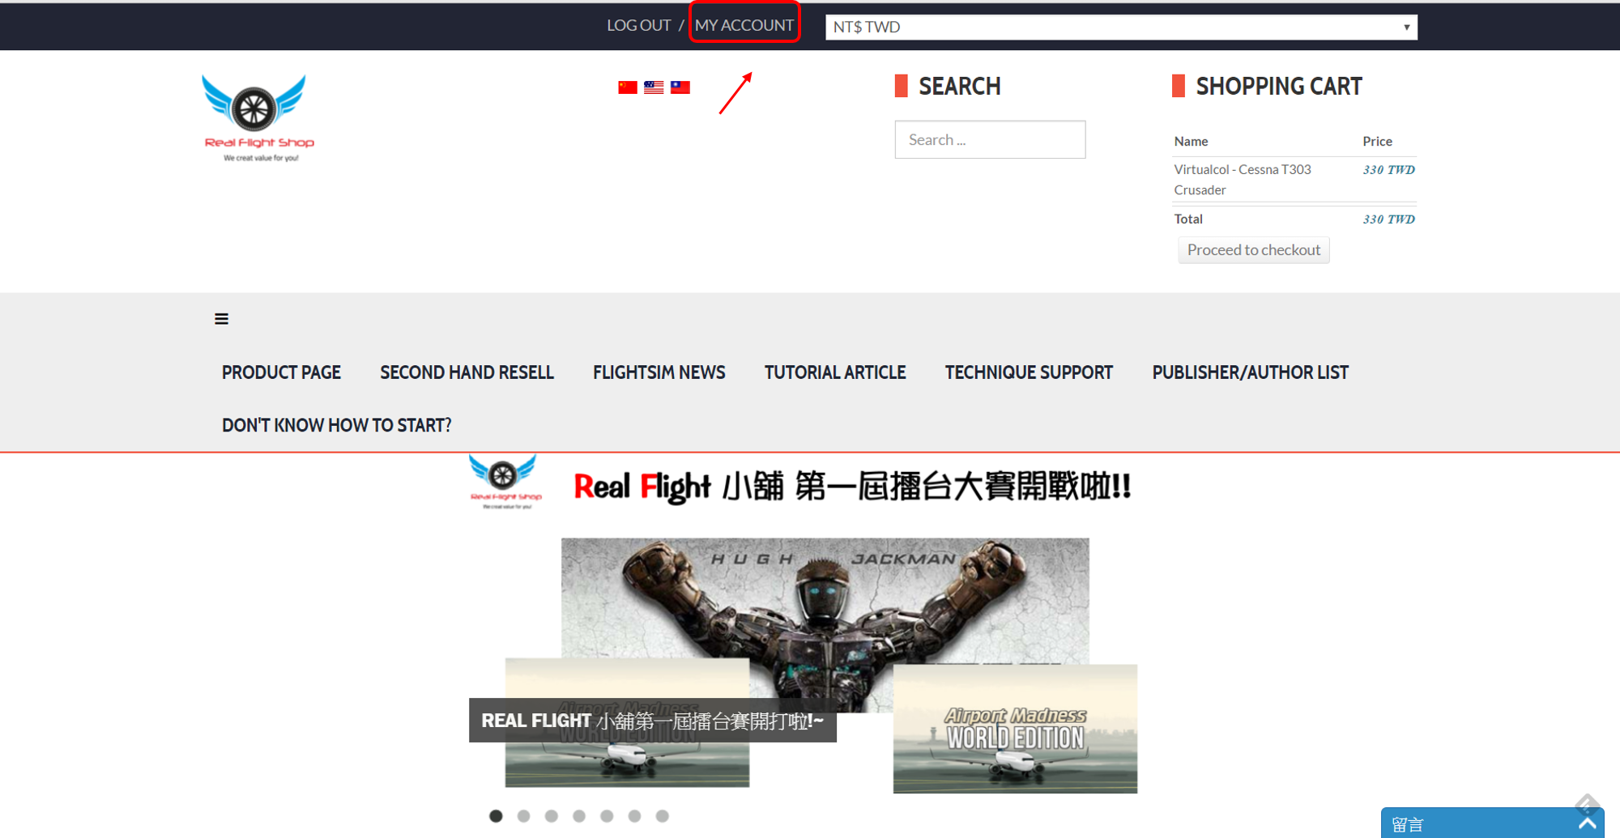The image size is (1620, 838).
Task: Select the fifth slider dot
Action: [607, 816]
